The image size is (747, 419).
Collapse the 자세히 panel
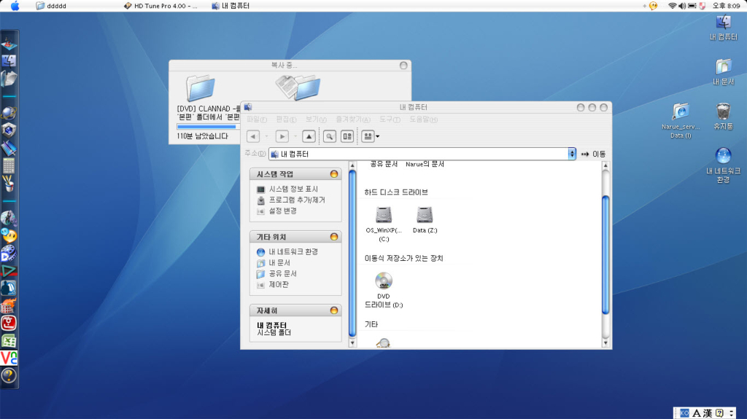click(x=334, y=310)
